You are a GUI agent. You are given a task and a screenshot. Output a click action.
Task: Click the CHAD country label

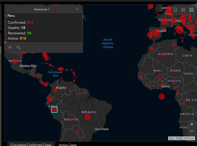[189, 74]
